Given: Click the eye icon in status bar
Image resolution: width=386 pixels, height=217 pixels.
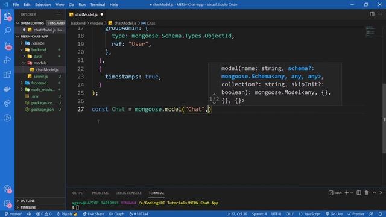Looking at the screenshot, I should click(29, 214).
